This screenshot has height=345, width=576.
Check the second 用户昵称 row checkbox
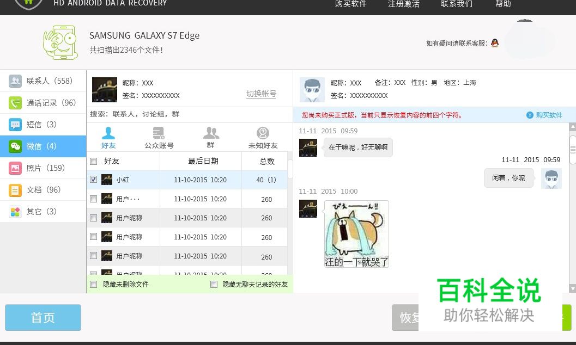[94, 237]
